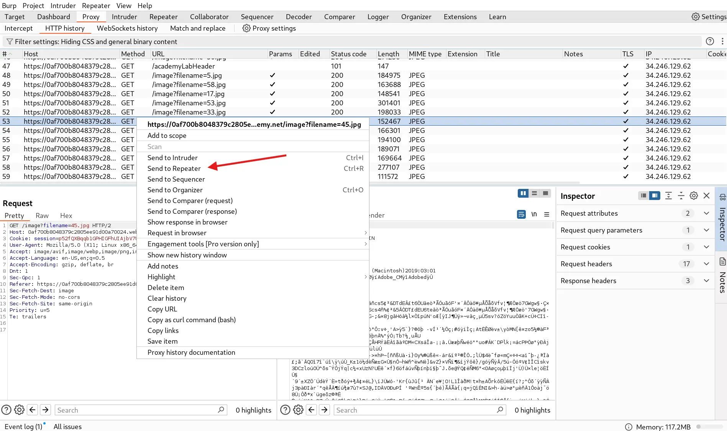Image resolution: width=727 pixels, height=431 pixels.
Task: Switch to WebSockets history tab
Action: pyautogui.click(x=127, y=28)
